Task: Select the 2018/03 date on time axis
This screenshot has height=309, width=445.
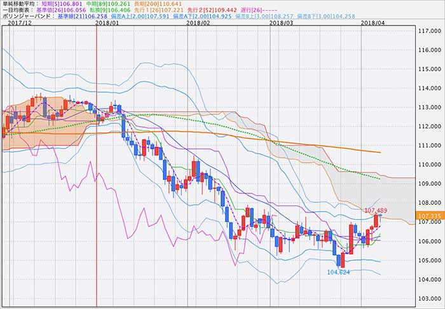Action: click(281, 24)
